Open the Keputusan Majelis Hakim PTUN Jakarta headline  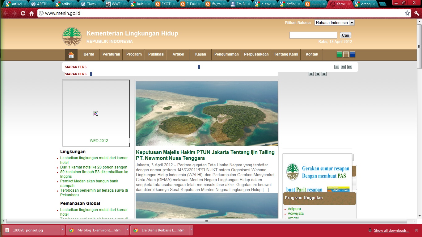point(205,155)
